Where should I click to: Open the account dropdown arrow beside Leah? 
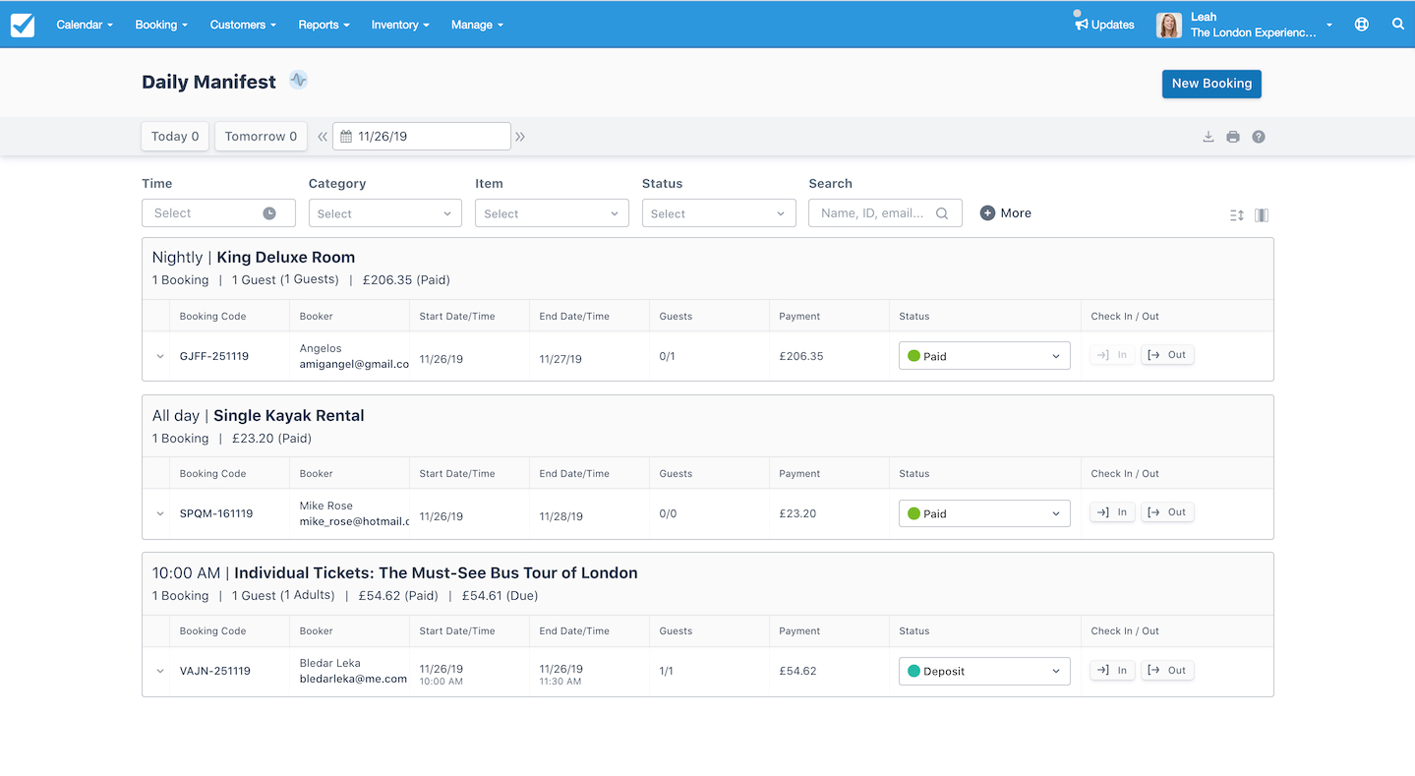tap(1329, 26)
